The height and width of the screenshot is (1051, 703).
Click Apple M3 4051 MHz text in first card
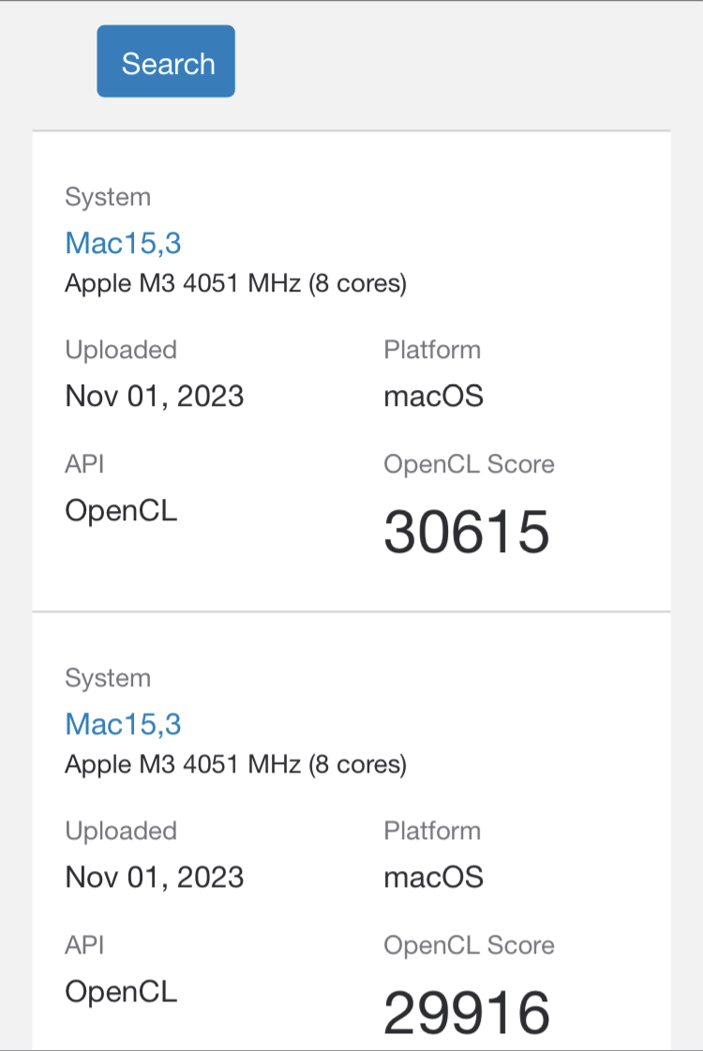(236, 283)
